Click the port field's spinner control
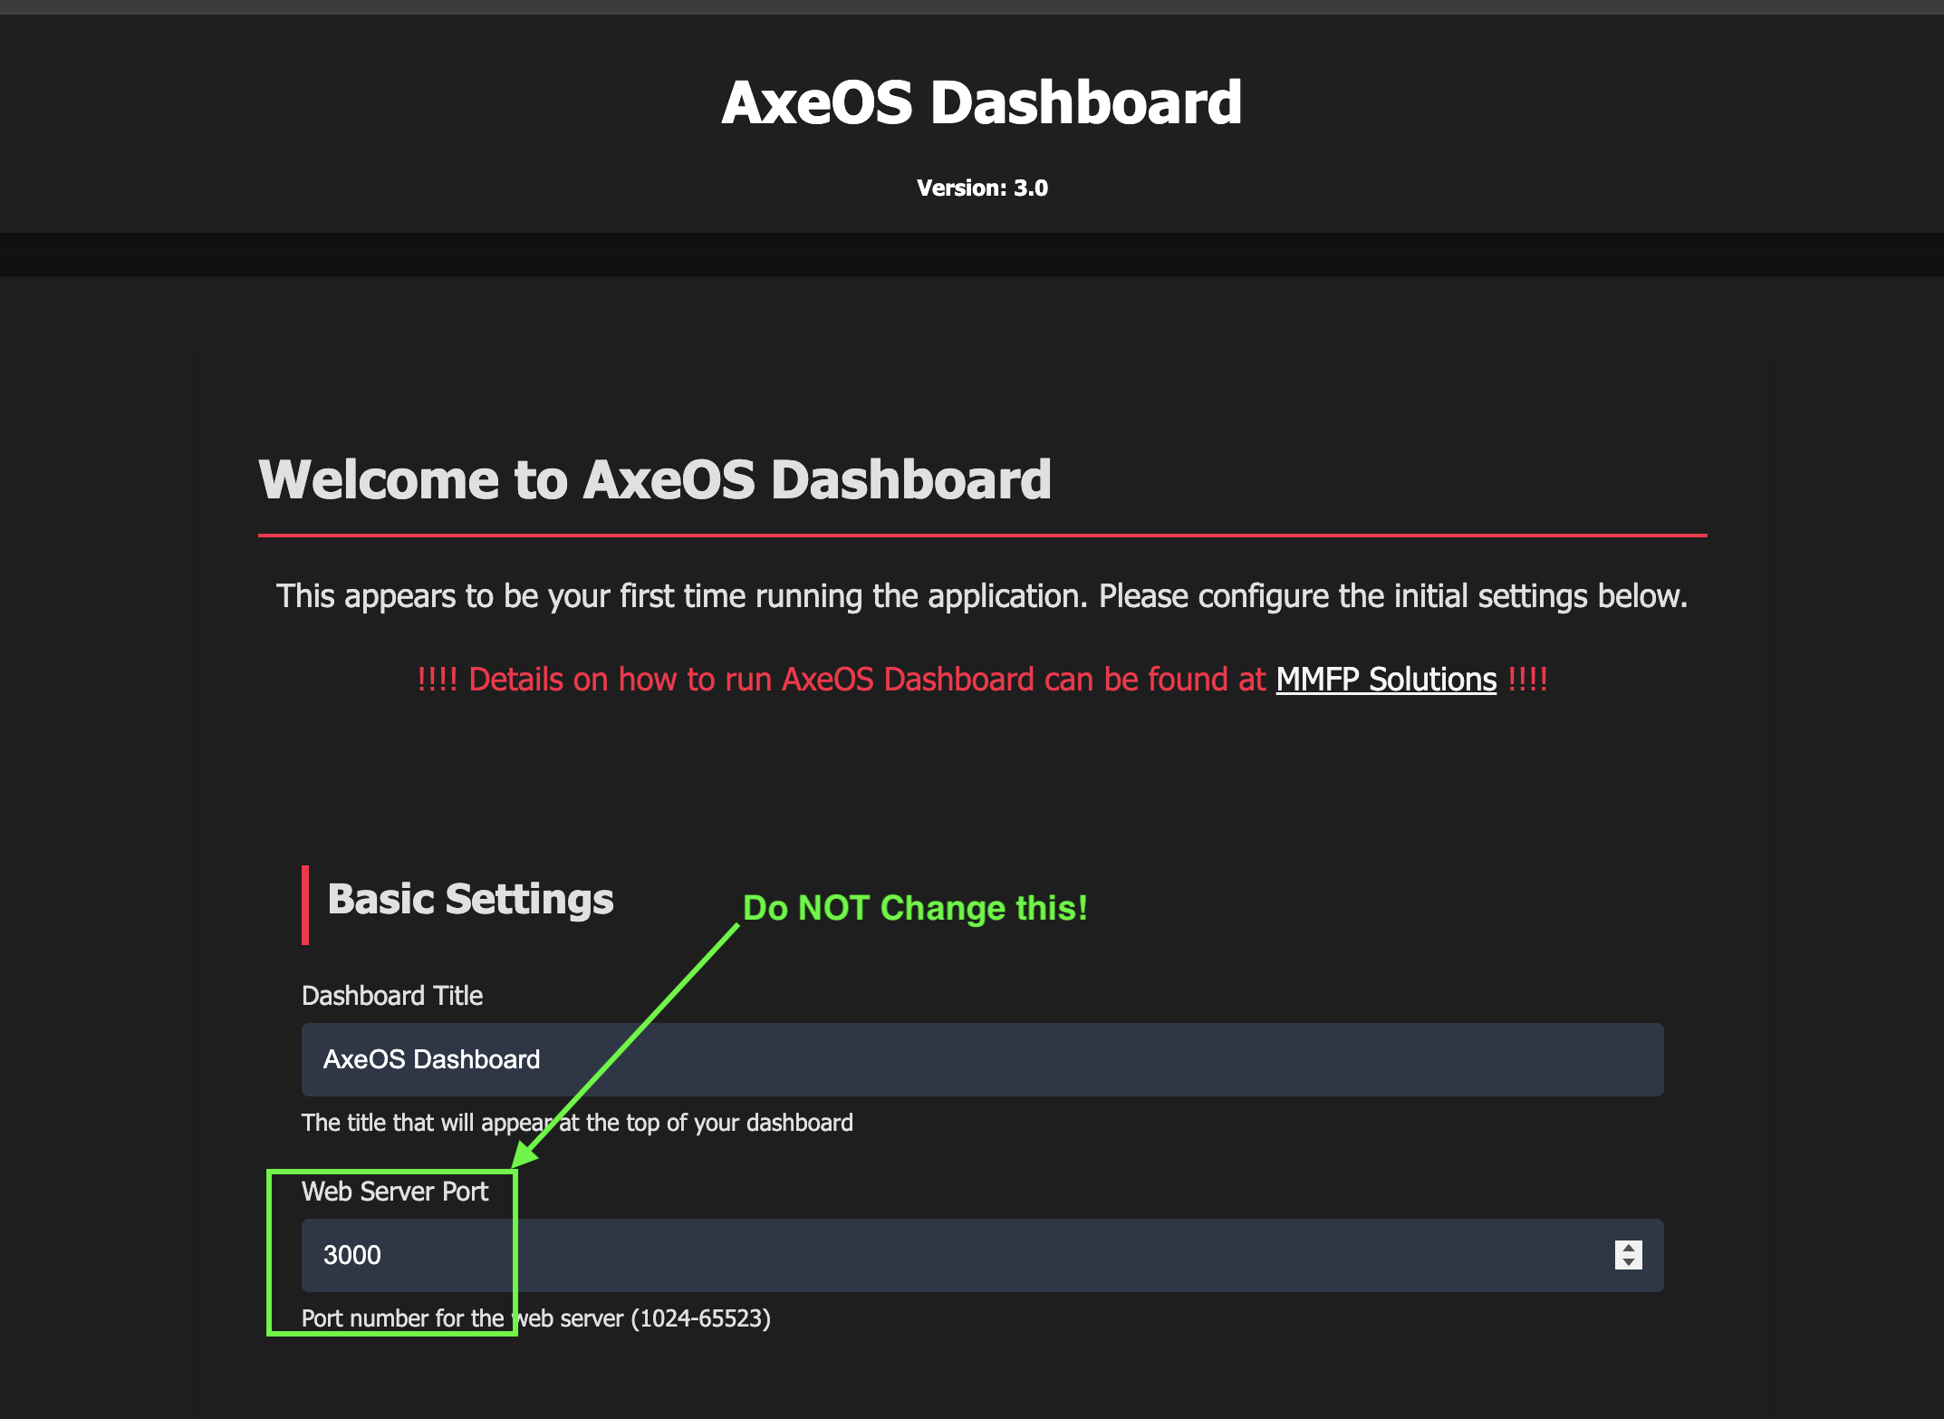 pos(1628,1256)
